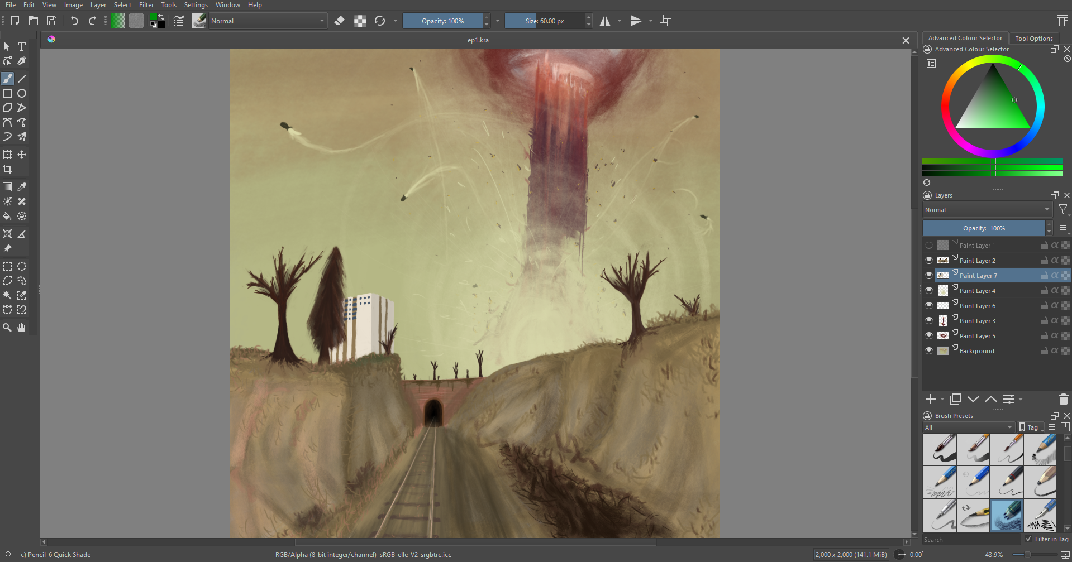Screen dimensions: 1072x562
Task: Toggle eraser mode in toolbar
Action: point(339,21)
